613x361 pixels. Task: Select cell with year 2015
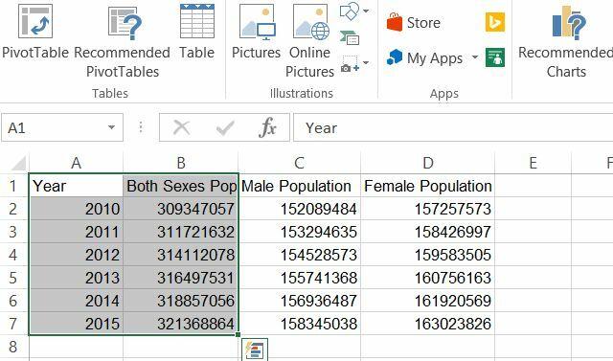pos(77,324)
